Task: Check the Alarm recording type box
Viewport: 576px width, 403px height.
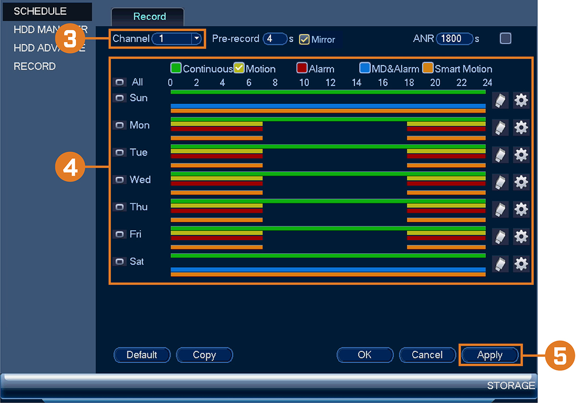Action: (302, 68)
